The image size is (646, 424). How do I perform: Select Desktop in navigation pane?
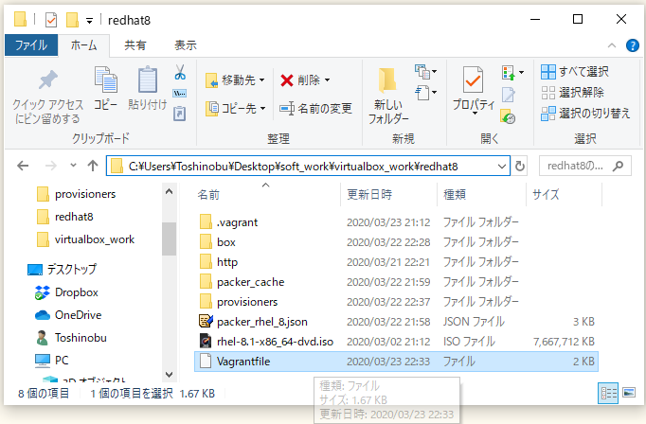tap(62, 269)
